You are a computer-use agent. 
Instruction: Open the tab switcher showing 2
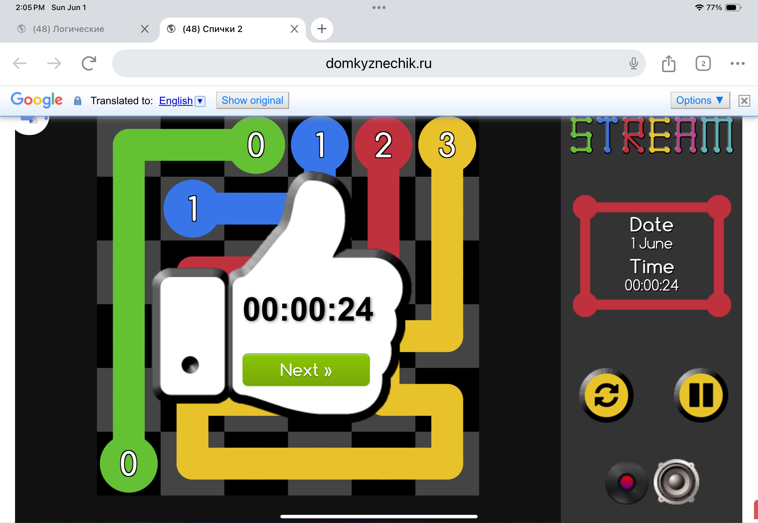click(x=703, y=63)
